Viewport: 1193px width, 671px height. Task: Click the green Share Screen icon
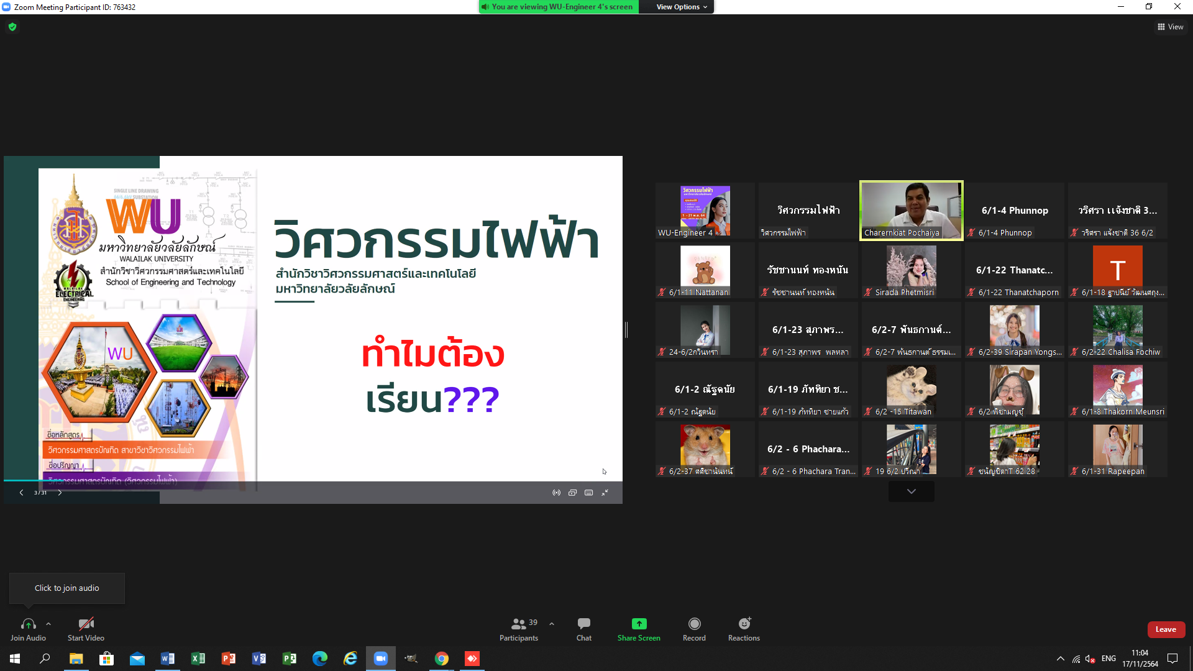[x=639, y=624]
